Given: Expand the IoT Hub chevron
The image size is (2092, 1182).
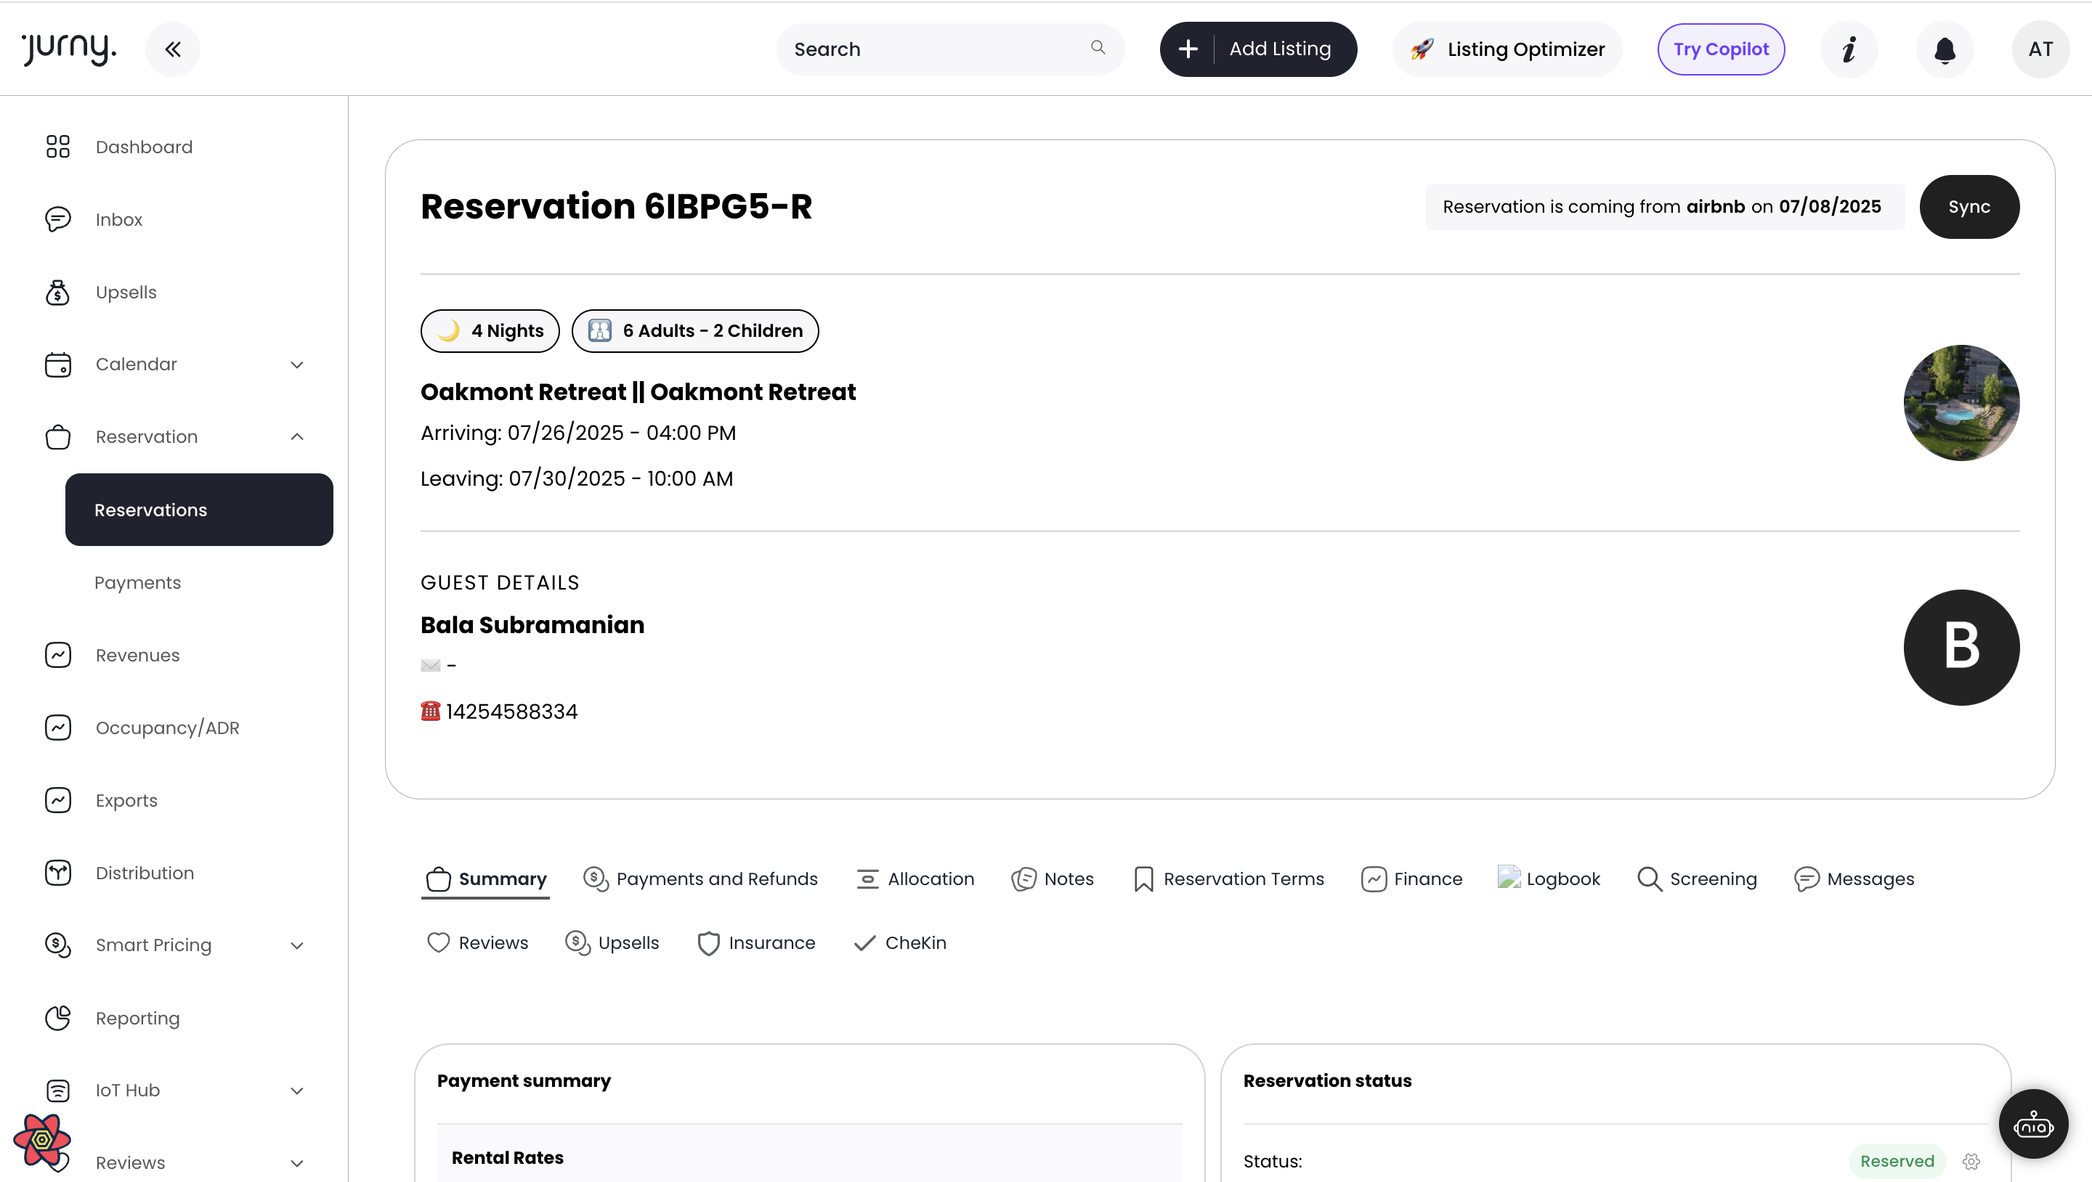Looking at the screenshot, I should 297,1091.
